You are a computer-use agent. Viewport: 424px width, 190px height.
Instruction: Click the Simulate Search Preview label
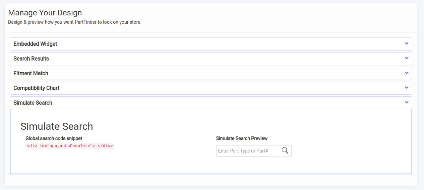tap(242, 138)
